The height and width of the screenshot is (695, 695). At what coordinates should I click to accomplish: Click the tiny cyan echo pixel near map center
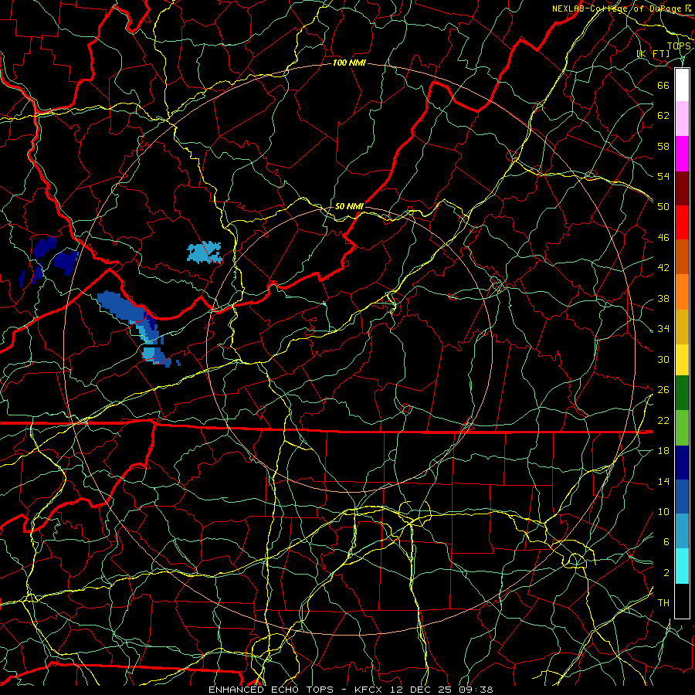[324, 304]
